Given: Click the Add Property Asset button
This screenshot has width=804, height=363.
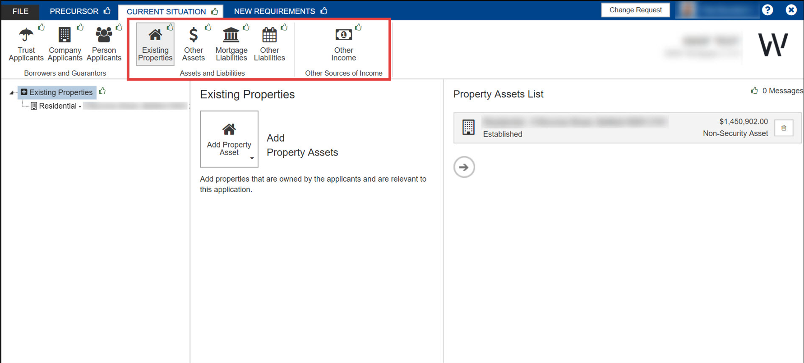Looking at the screenshot, I should click(229, 139).
